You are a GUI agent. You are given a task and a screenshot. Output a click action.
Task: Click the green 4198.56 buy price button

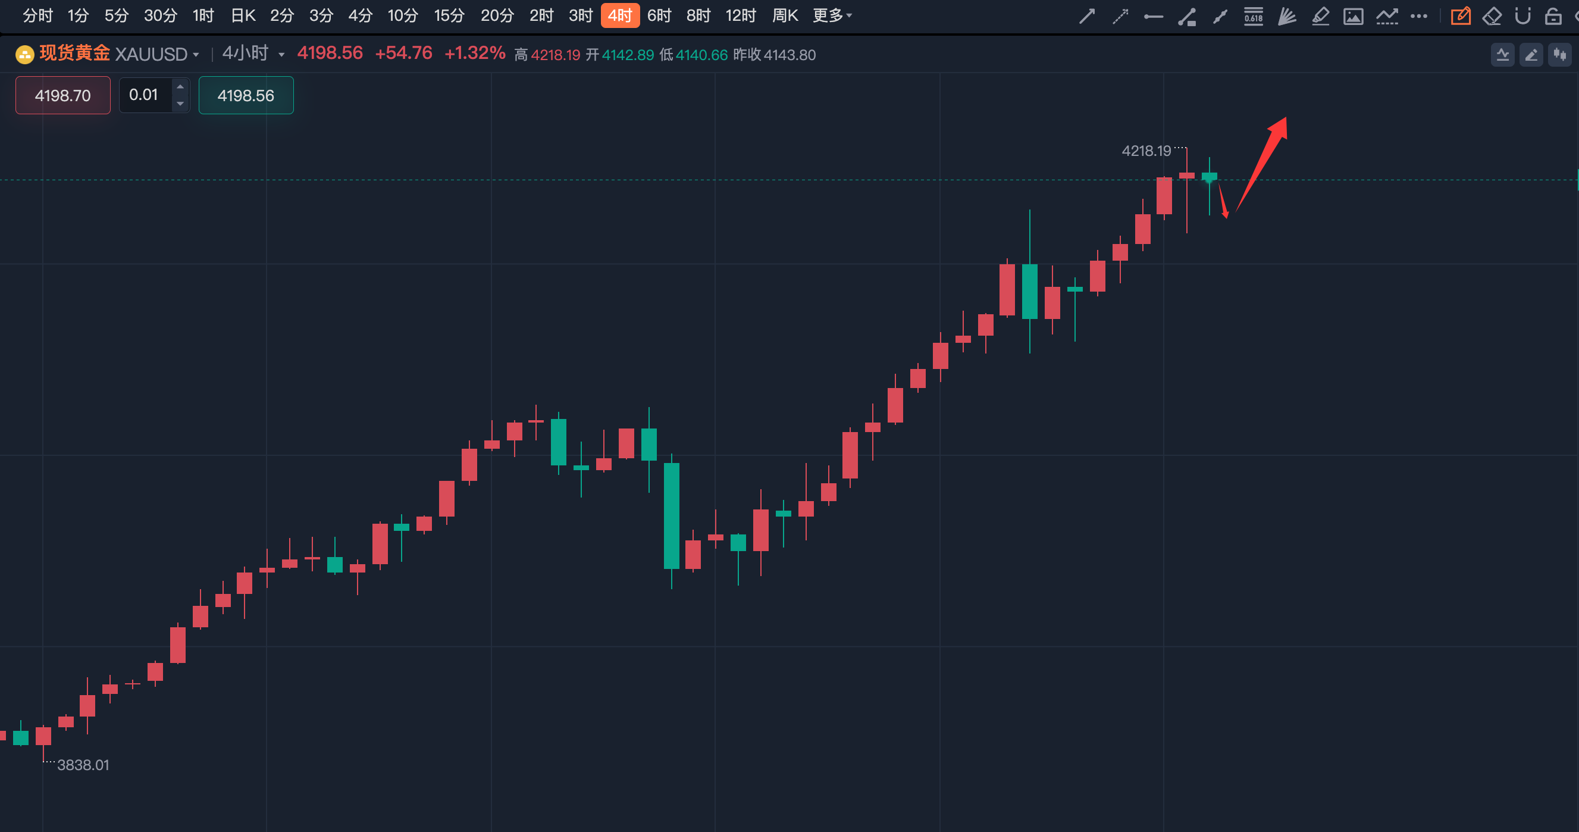click(x=246, y=95)
